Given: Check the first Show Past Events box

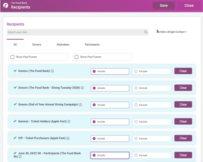Looking at the screenshot, I should [12, 57].
